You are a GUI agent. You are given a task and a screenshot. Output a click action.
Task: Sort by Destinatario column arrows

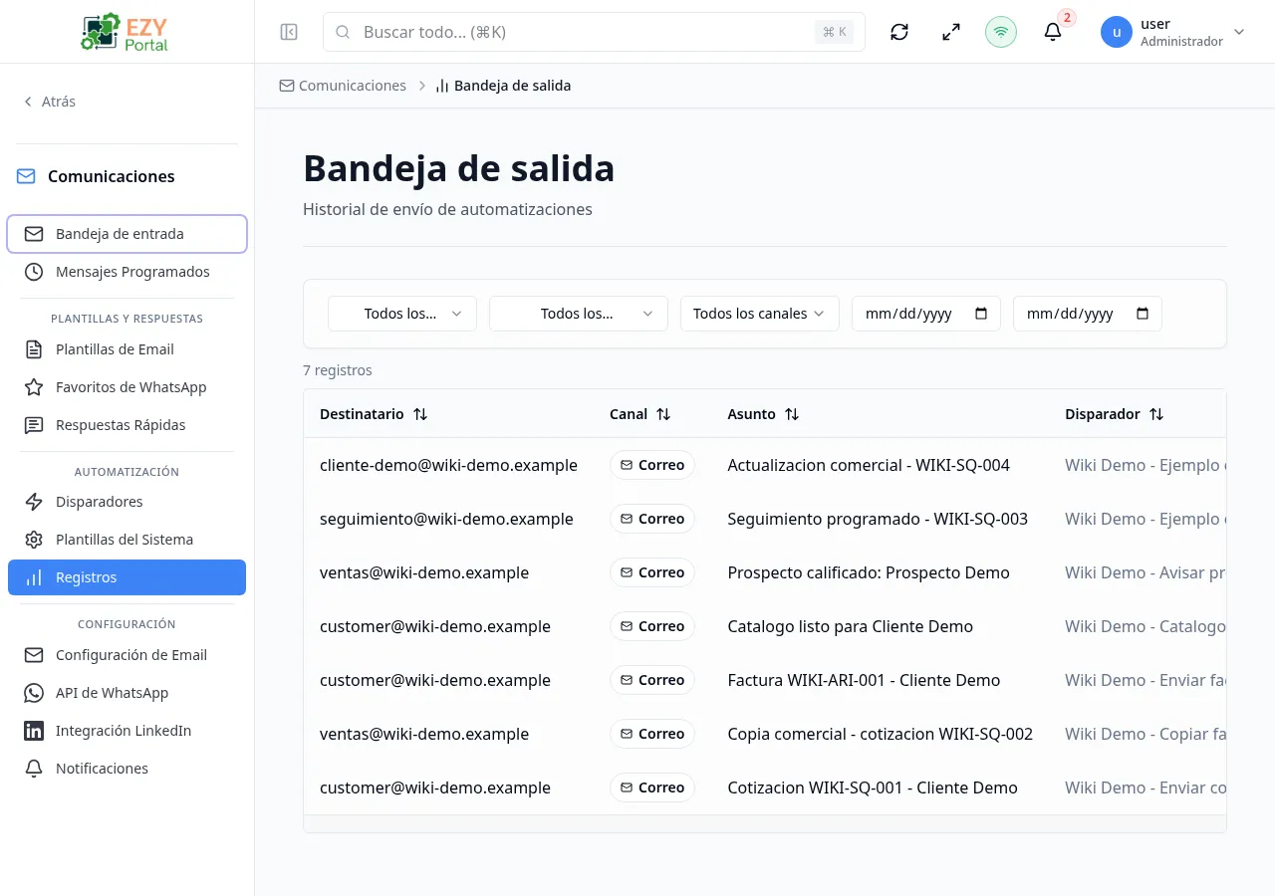click(420, 414)
